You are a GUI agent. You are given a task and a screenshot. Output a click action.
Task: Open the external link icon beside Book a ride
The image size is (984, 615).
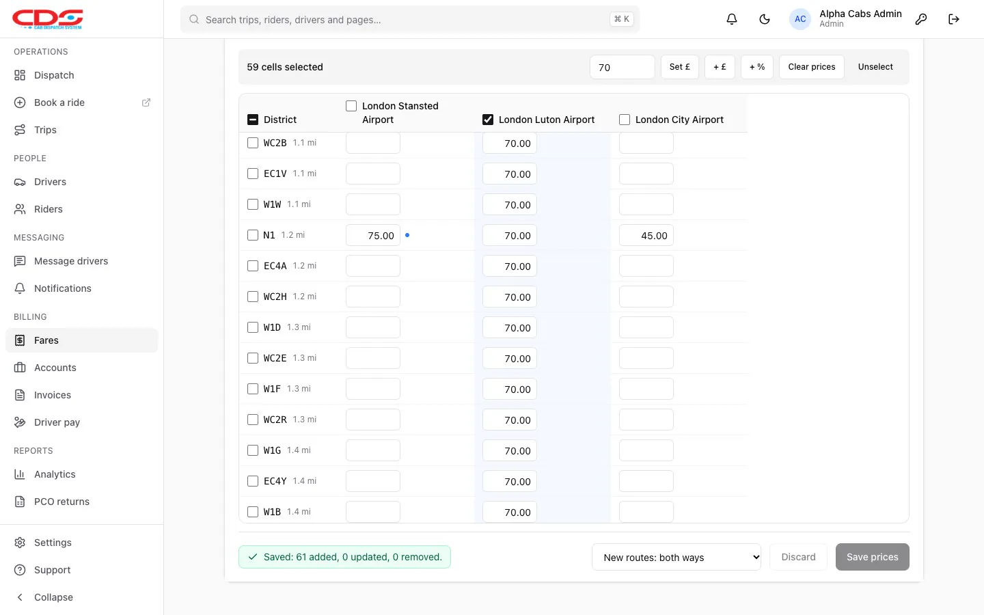coord(146,102)
